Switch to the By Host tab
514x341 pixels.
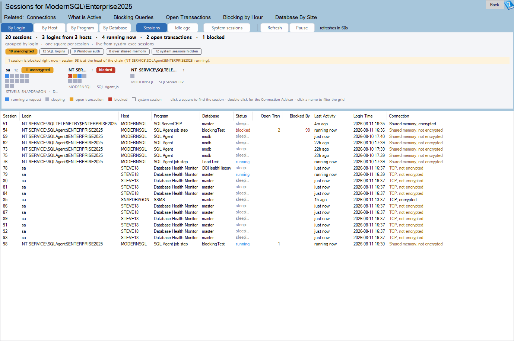point(50,28)
